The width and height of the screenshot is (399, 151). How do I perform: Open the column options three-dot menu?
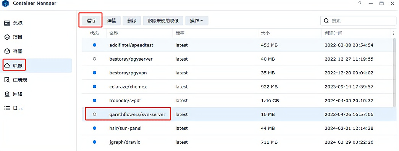pyautogui.click(x=394, y=33)
